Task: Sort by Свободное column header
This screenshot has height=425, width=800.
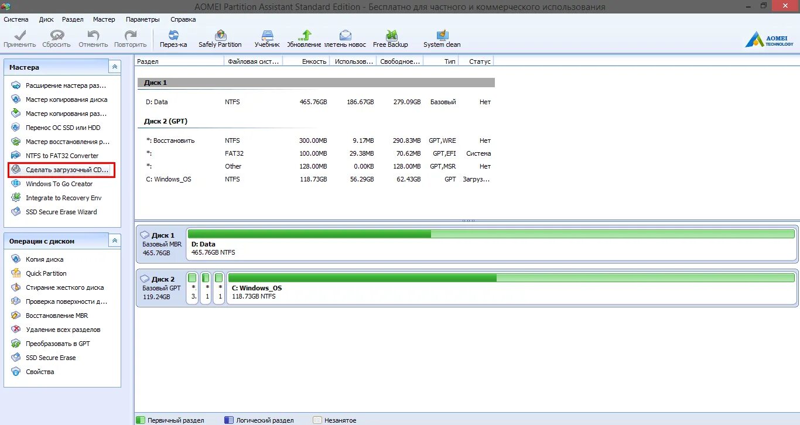Action: point(400,61)
